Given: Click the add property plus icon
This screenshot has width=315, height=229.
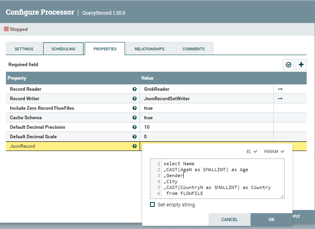Looking at the screenshot, I should pos(301,65).
